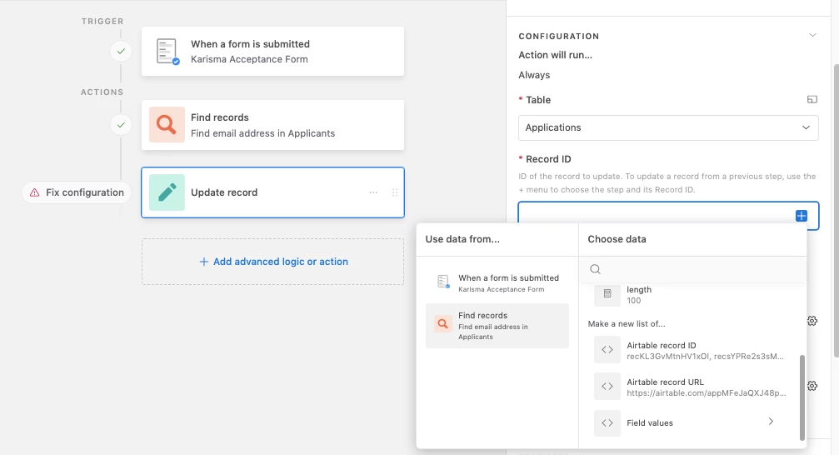Image resolution: width=839 pixels, height=455 pixels.
Task: Click the Fix configuration button
Action: click(x=77, y=192)
